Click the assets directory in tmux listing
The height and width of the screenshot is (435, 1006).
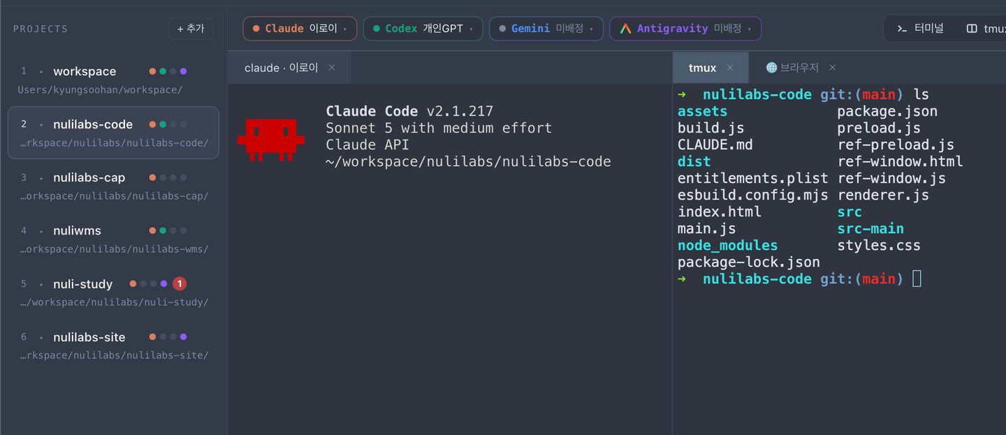tap(703, 111)
